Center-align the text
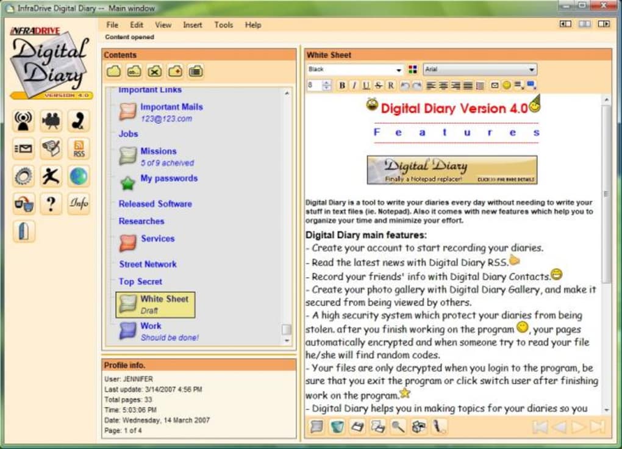Image resolution: width=622 pixels, height=449 pixels. coord(443,85)
